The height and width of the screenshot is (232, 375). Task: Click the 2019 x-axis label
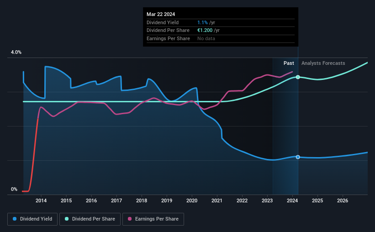tap(167, 200)
